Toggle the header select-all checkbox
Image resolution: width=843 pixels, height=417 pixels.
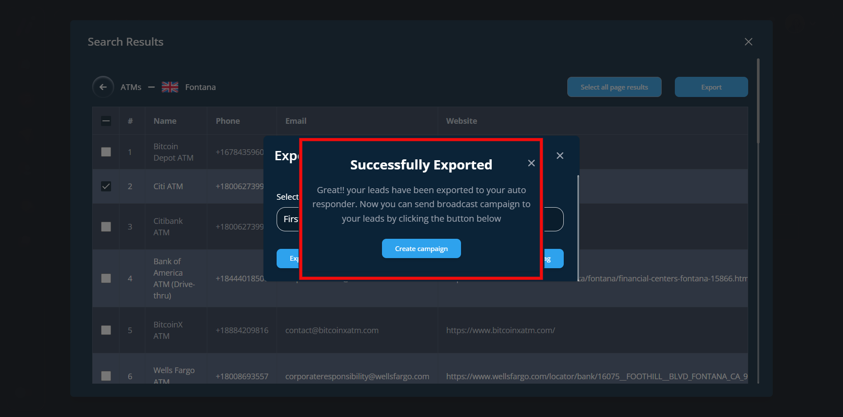[106, 121]
